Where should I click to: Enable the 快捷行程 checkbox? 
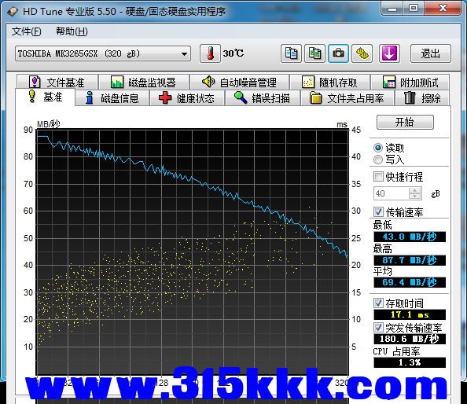[x=378, y=177]
